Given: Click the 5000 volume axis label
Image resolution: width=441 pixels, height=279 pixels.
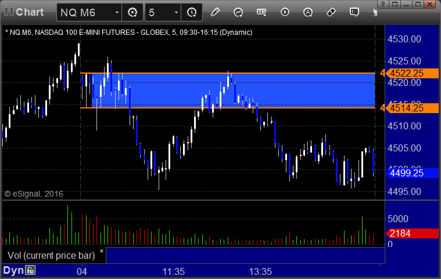Looking at the screenshot, I should coord(397,219).
